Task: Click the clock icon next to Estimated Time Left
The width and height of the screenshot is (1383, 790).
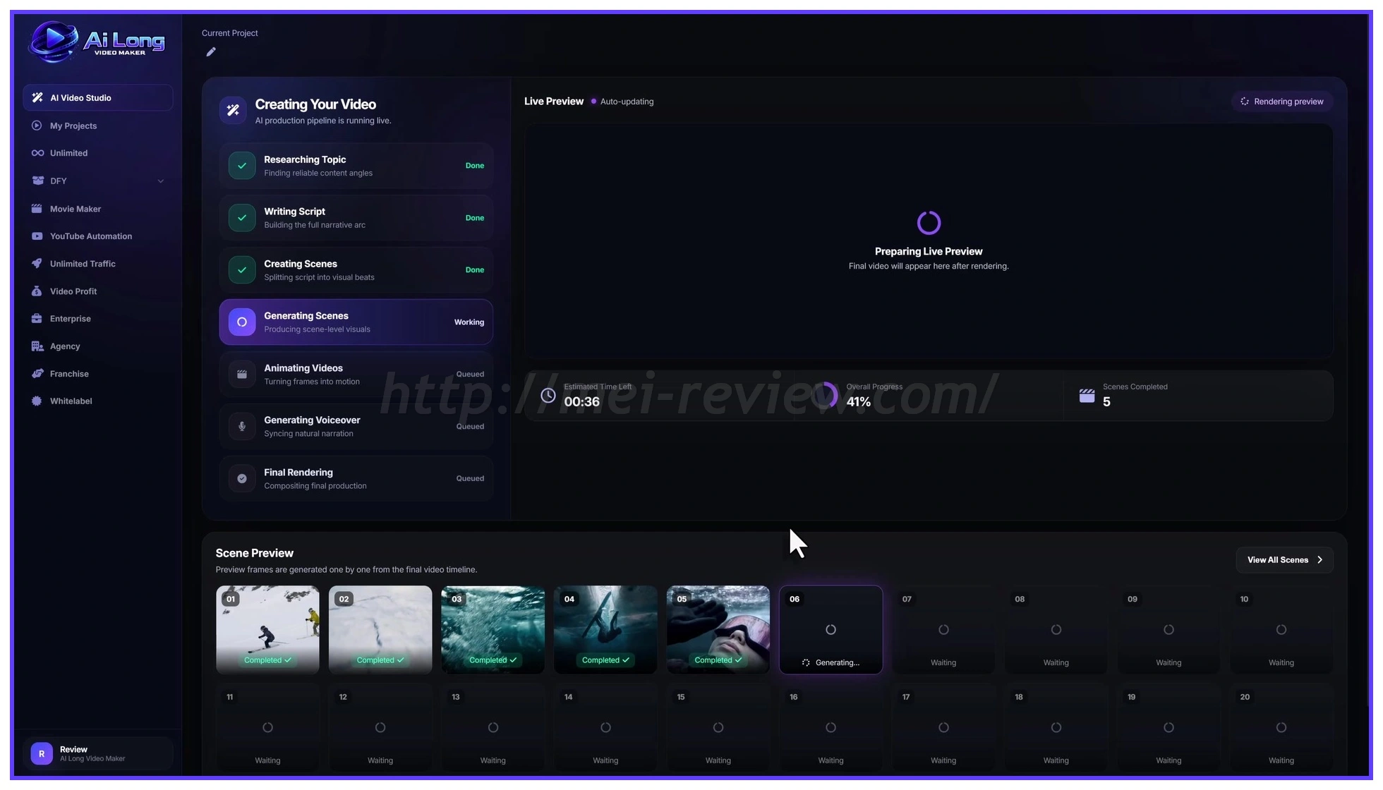Action: point(548,396)
